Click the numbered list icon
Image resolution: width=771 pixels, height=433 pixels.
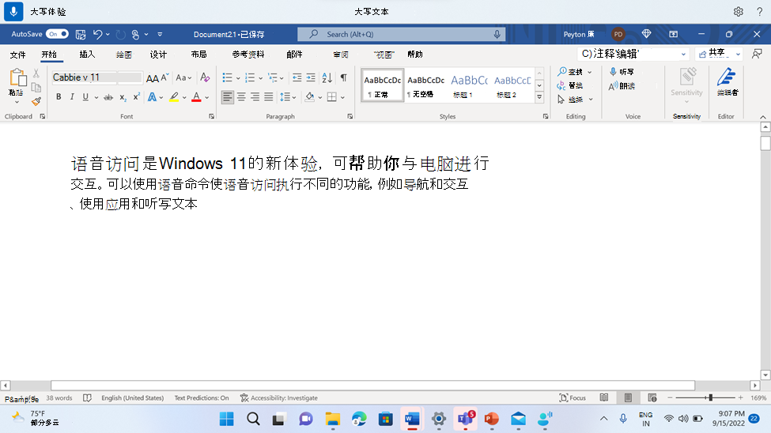tap(250, 77)
